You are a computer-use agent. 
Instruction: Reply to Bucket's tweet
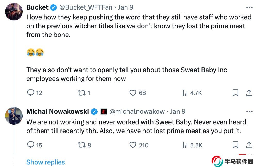31,93
